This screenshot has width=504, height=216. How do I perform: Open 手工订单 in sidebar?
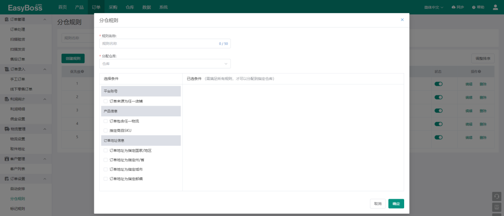[x=18, y=79]
